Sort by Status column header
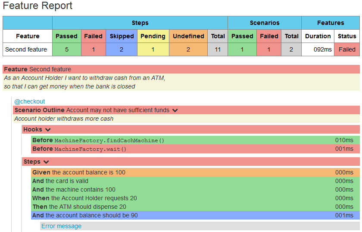362x232 pixels. pyautogui.click(x=347, y=36)
